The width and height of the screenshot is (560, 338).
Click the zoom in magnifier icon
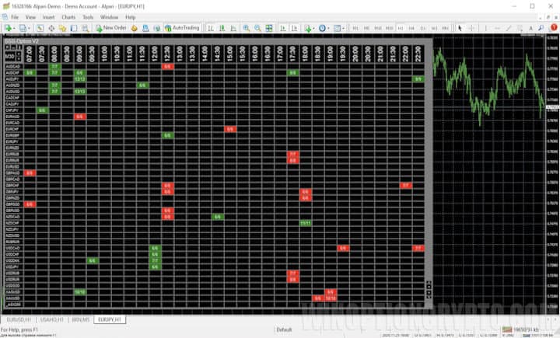(x=246, y=28)
